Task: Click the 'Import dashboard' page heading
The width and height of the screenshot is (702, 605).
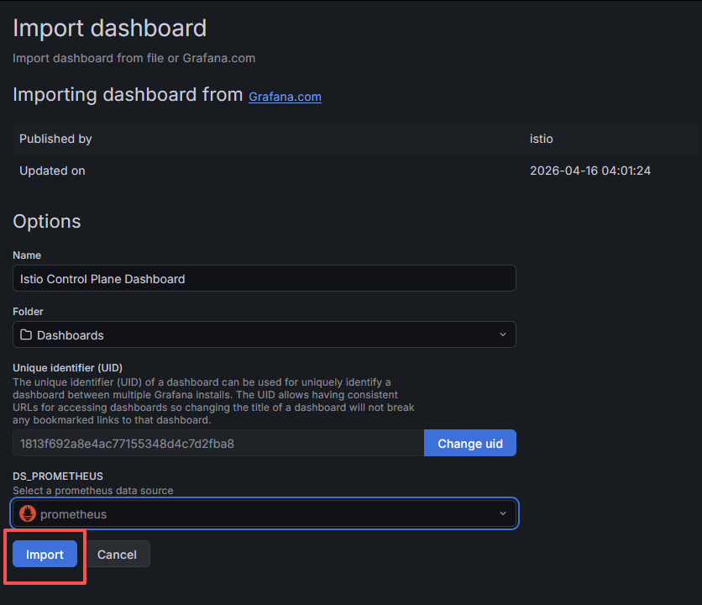Action: point(110,29)
